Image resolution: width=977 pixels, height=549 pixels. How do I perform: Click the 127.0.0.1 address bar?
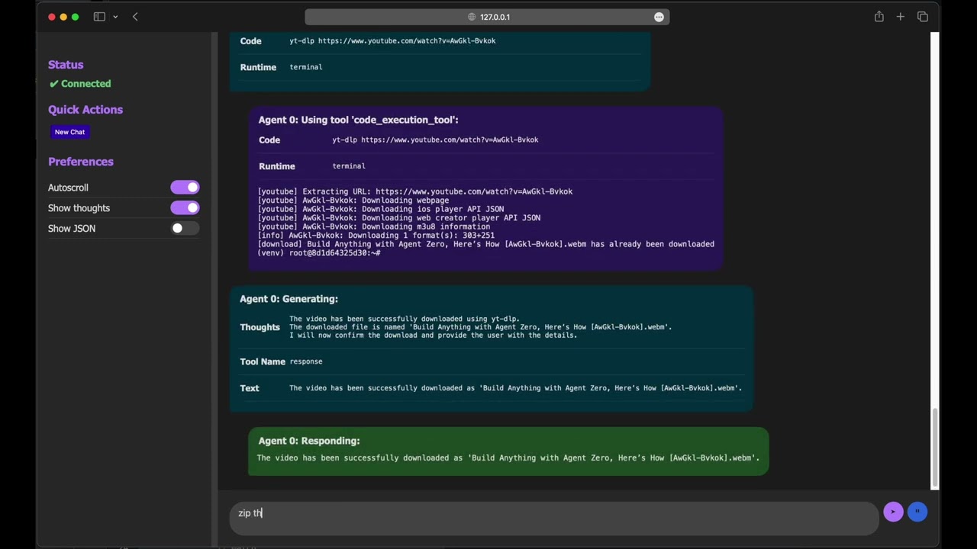[x=487, y=17]
